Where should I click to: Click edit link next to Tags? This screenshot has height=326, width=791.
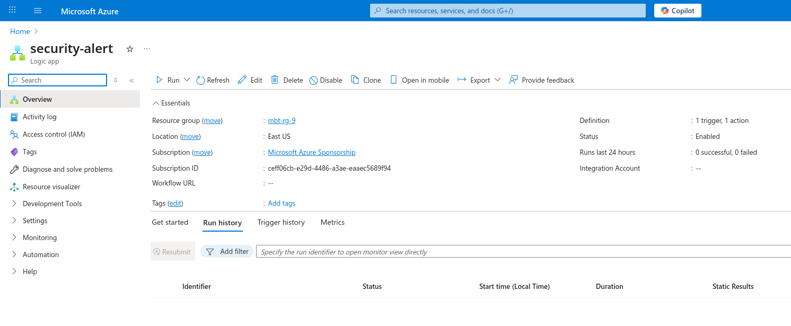pos(175,204)
